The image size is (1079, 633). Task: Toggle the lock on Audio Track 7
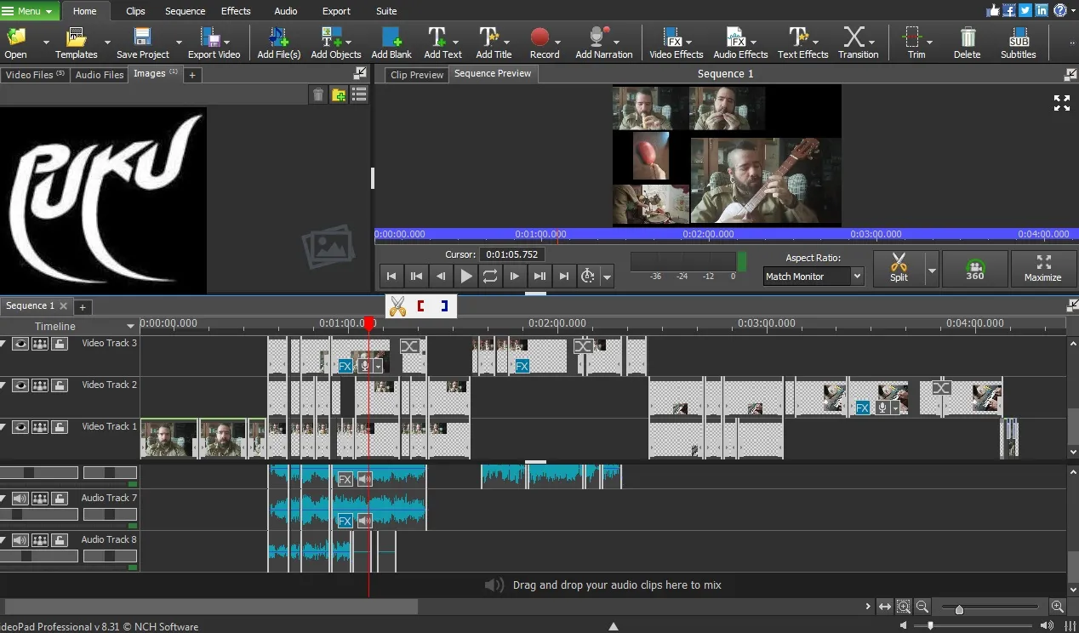point(60,499)
